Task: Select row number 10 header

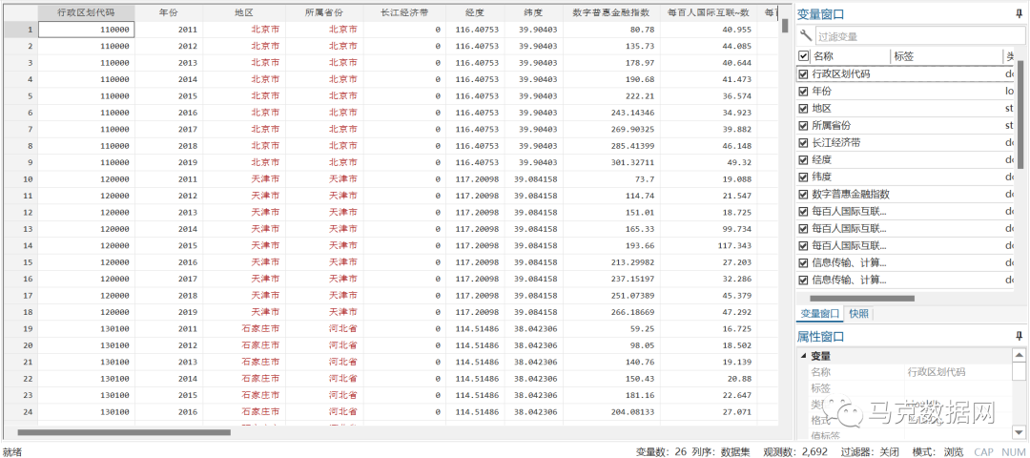Action: (x=19, y=179)
